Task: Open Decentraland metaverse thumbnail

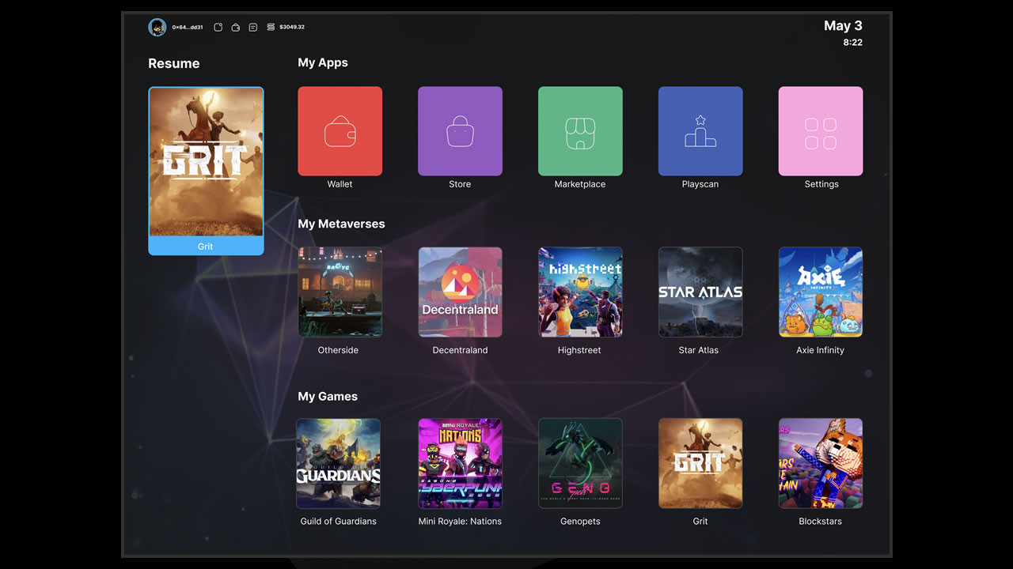Action: 460,292
